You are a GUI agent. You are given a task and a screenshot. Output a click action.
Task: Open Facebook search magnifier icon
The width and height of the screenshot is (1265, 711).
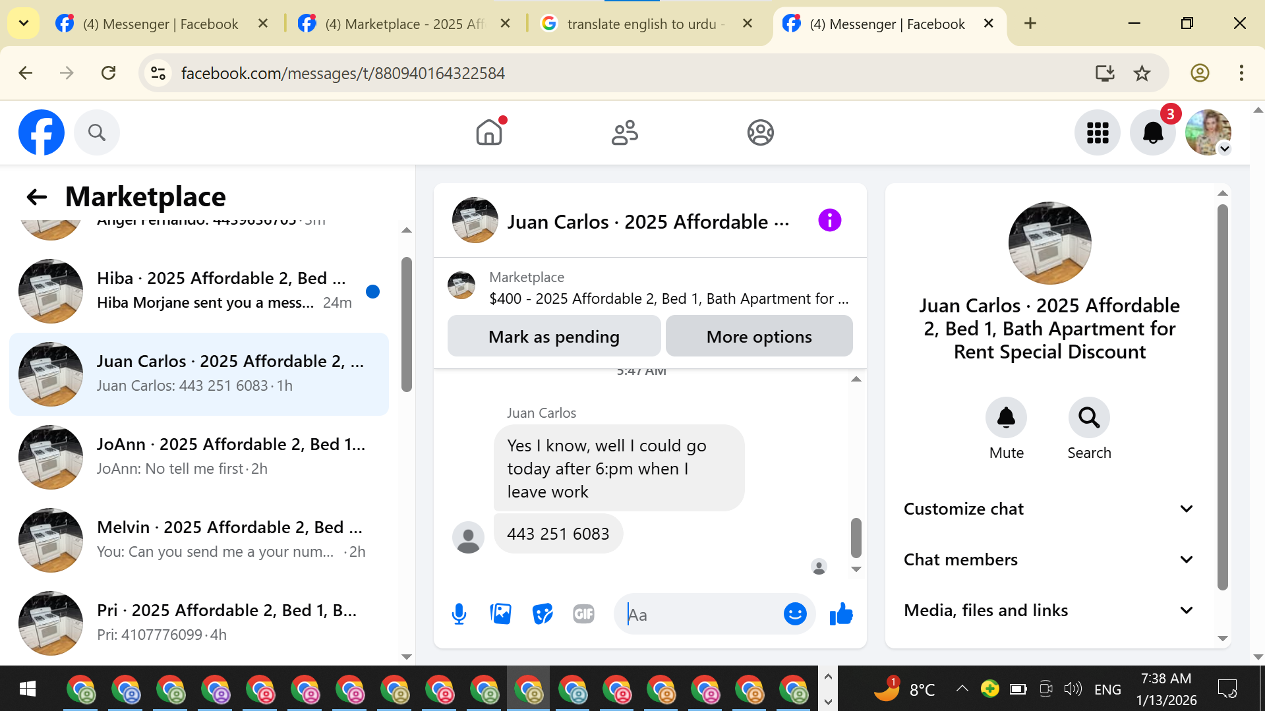97,132
